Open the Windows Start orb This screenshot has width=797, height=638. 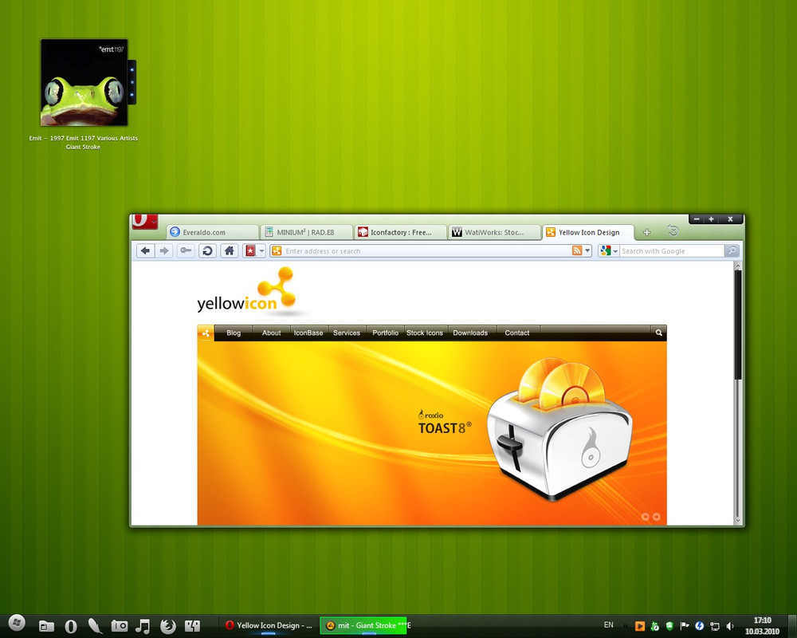(16, 623)
